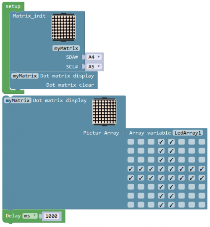Viewport: 210px width, 227px height.
Task: Click the SDA# label
Action: (x=72, y=57)
